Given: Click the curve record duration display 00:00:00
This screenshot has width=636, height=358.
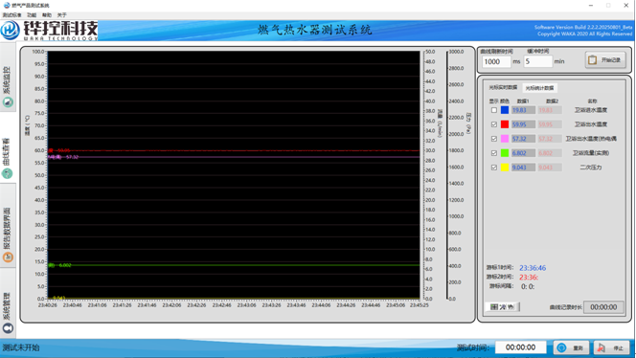Looking at the screenshot, I should click(603, 307).
